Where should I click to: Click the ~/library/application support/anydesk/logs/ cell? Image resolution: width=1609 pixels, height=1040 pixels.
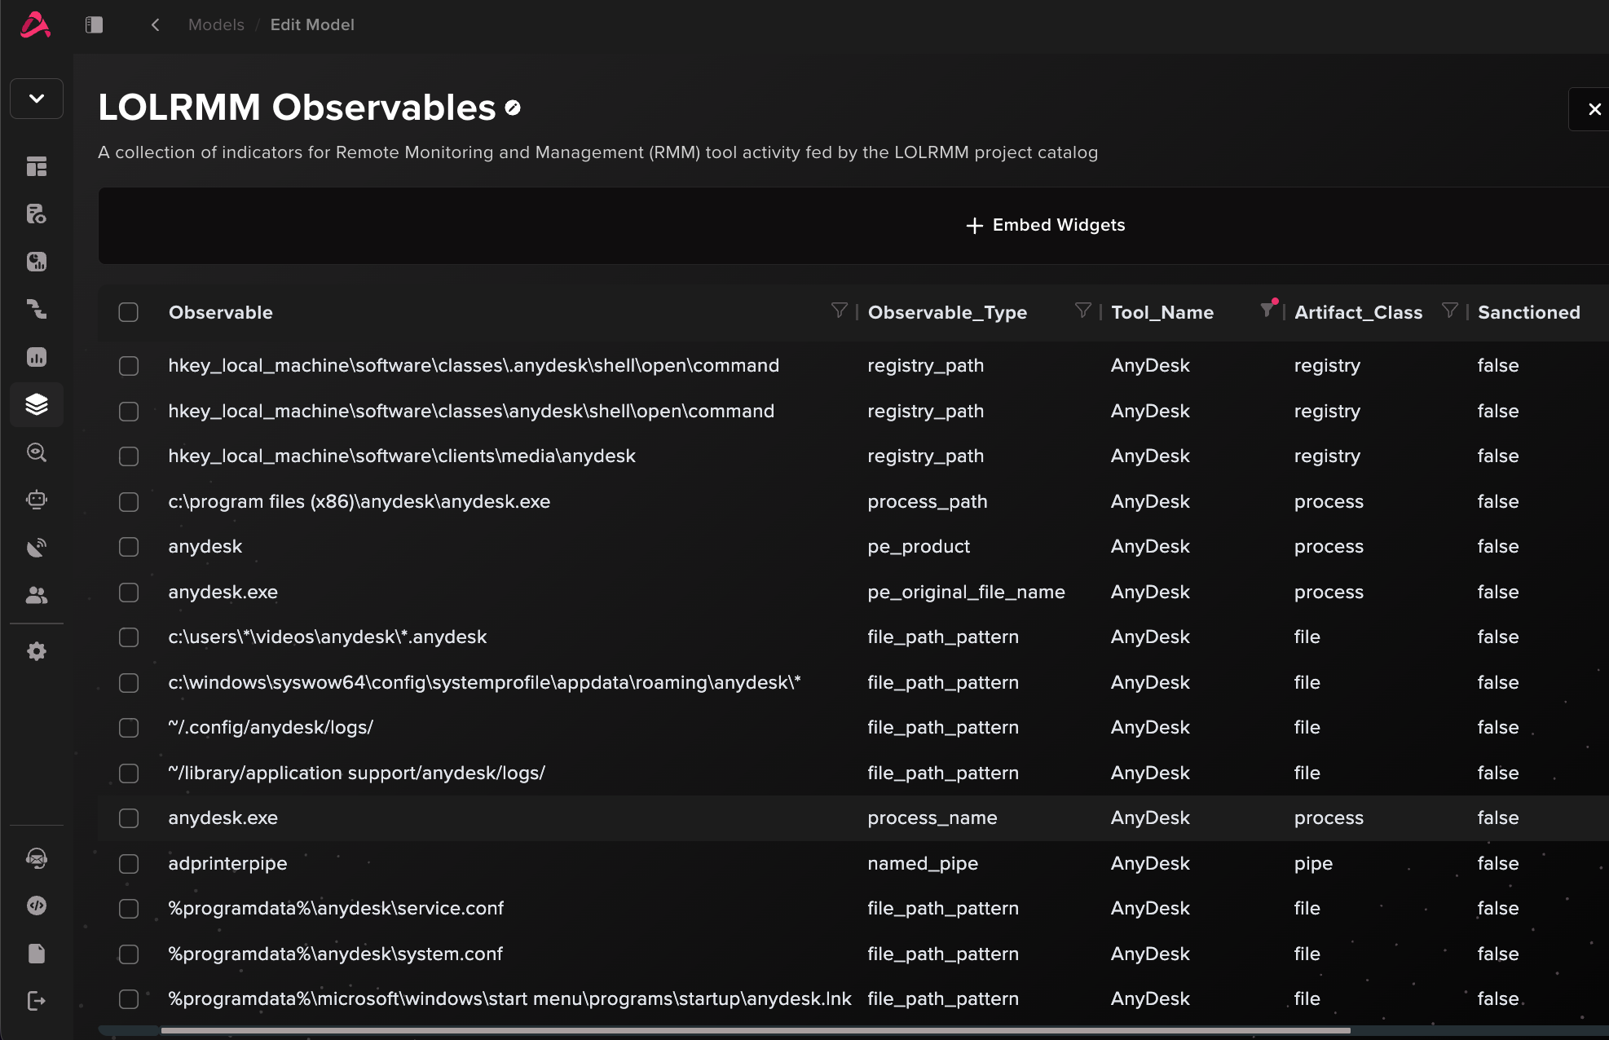coord(356,773)
